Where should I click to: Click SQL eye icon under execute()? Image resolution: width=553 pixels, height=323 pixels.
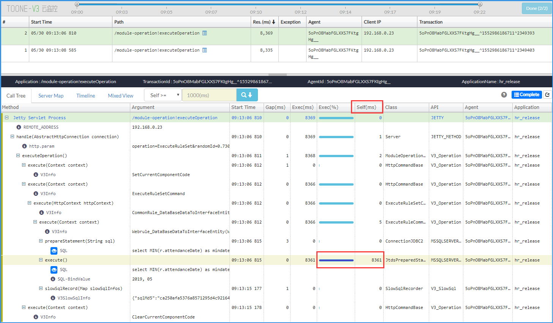pyautogui.click(x=54, y=269)
